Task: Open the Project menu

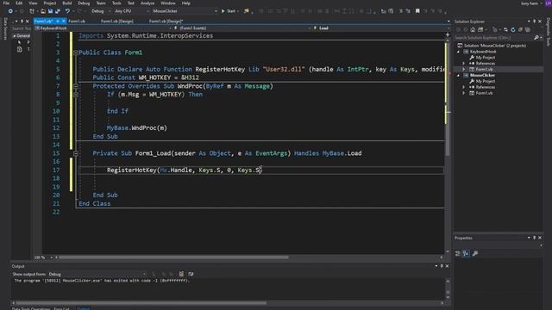Action: point(50,3)
